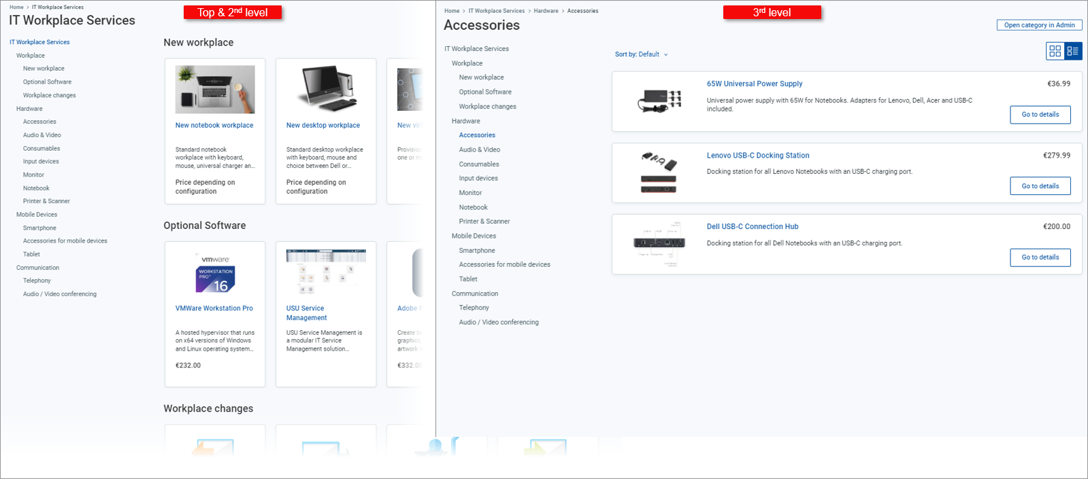Image resolution: width=1088 pixels, height=479 pixels.
Task: Click the 65W Universal Power Supply image
Action: 659,101
